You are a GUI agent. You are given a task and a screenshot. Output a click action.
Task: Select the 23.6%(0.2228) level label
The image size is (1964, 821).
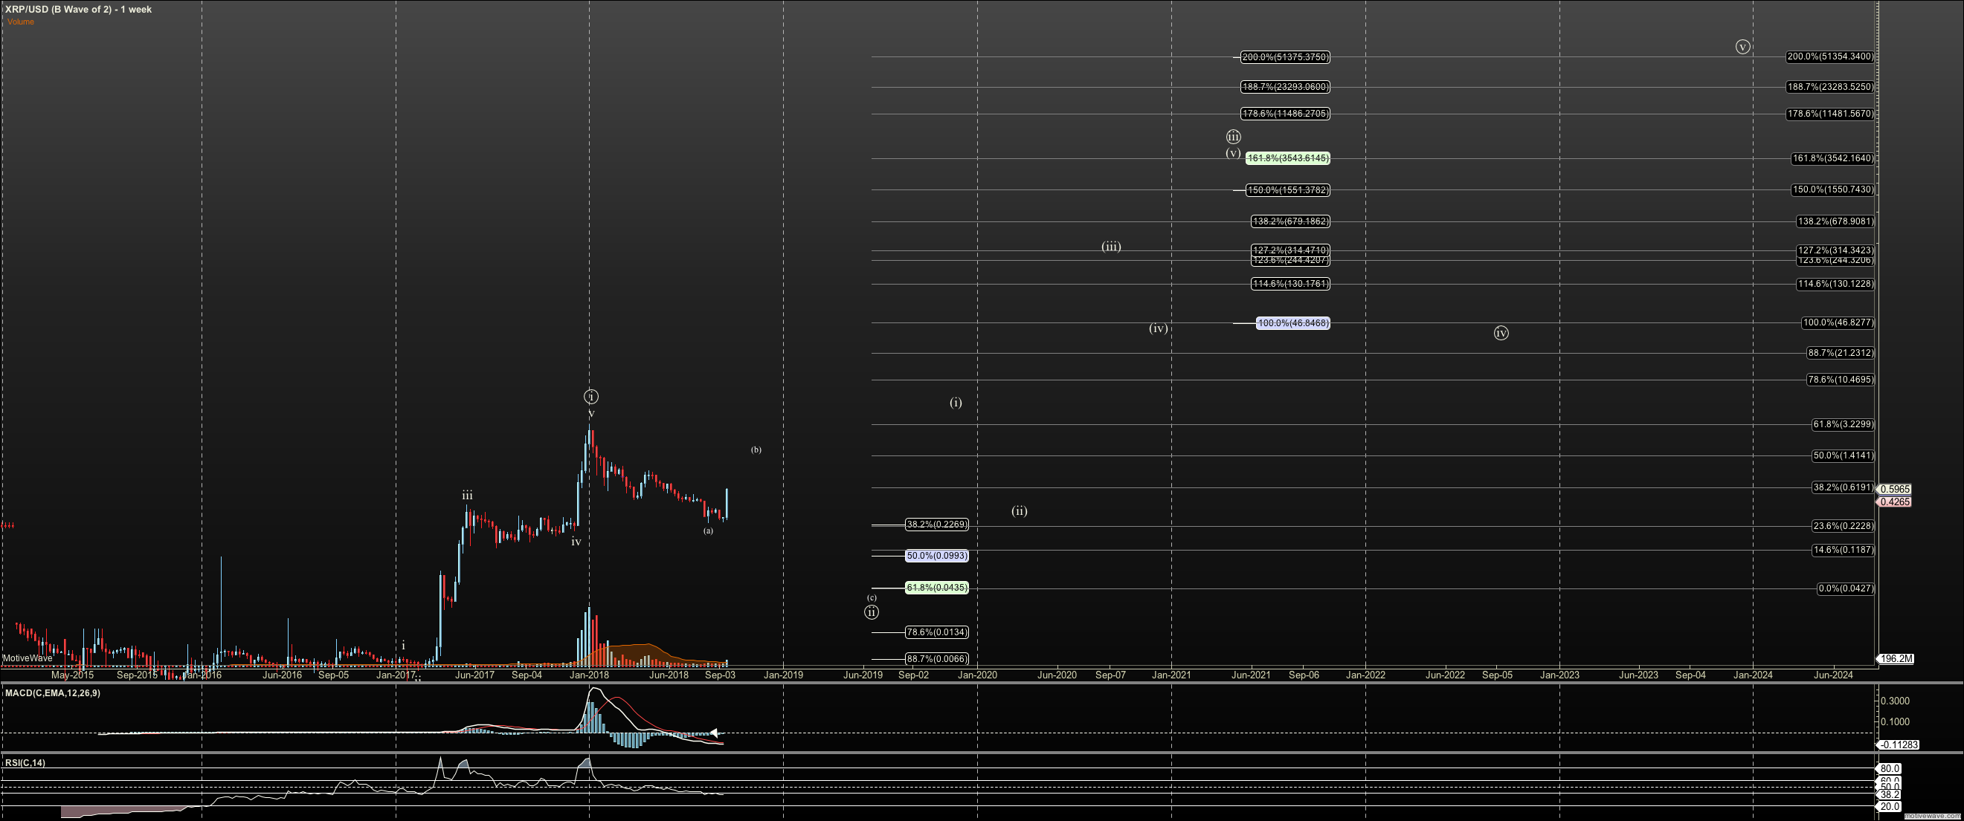coord(1843,525)
